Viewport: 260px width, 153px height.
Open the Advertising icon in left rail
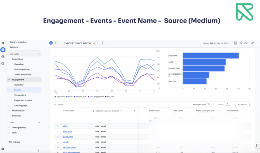click(x=3, y=63)
